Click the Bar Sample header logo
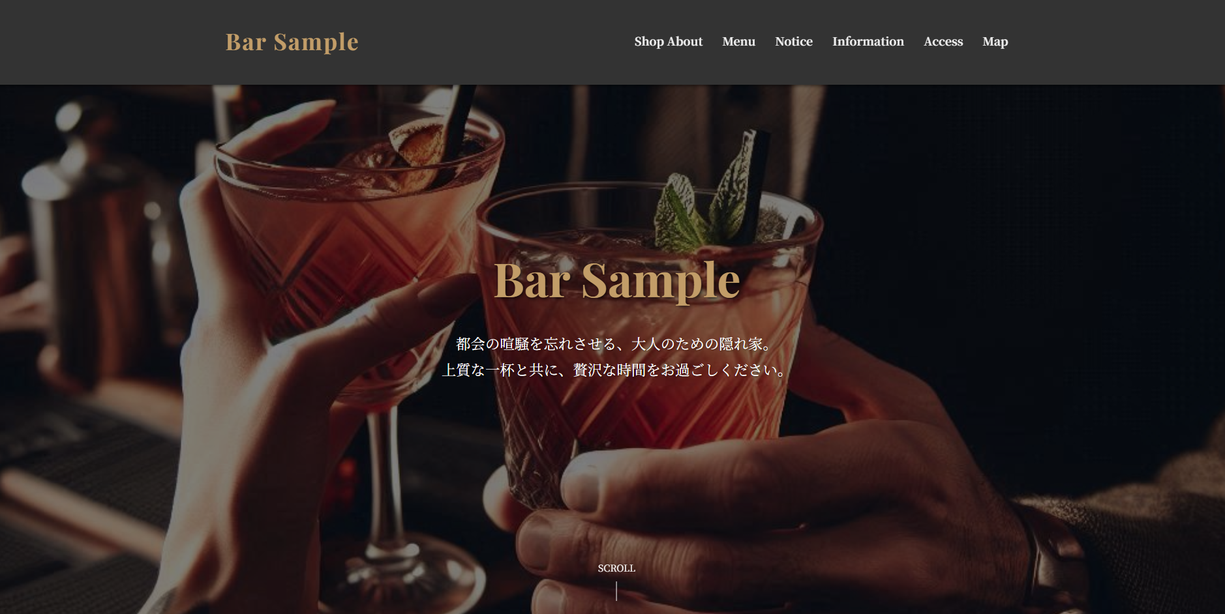1225x614 pixels. [x=292, y=42]
